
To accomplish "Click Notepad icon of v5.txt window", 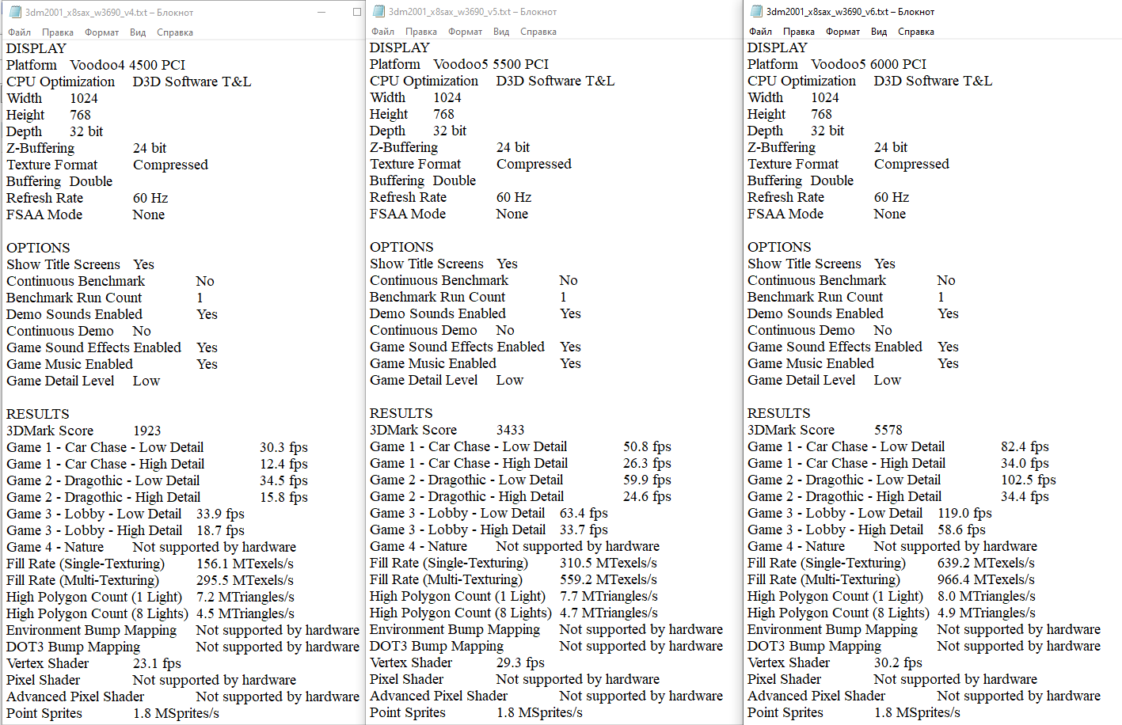I will (378, 11).
